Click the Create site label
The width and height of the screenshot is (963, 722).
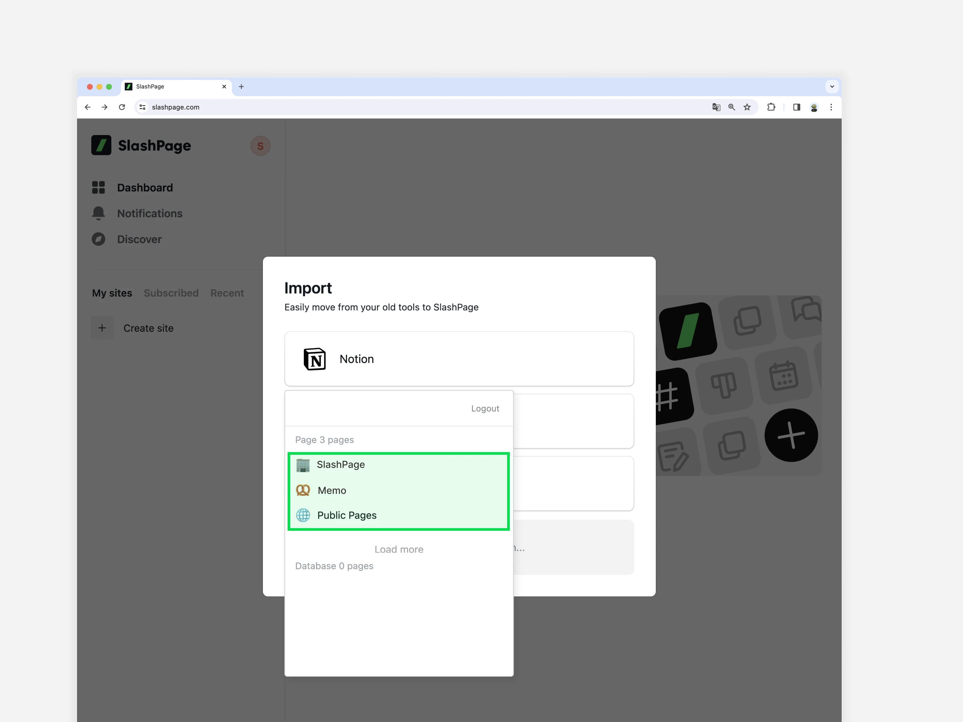pos(148,328)
